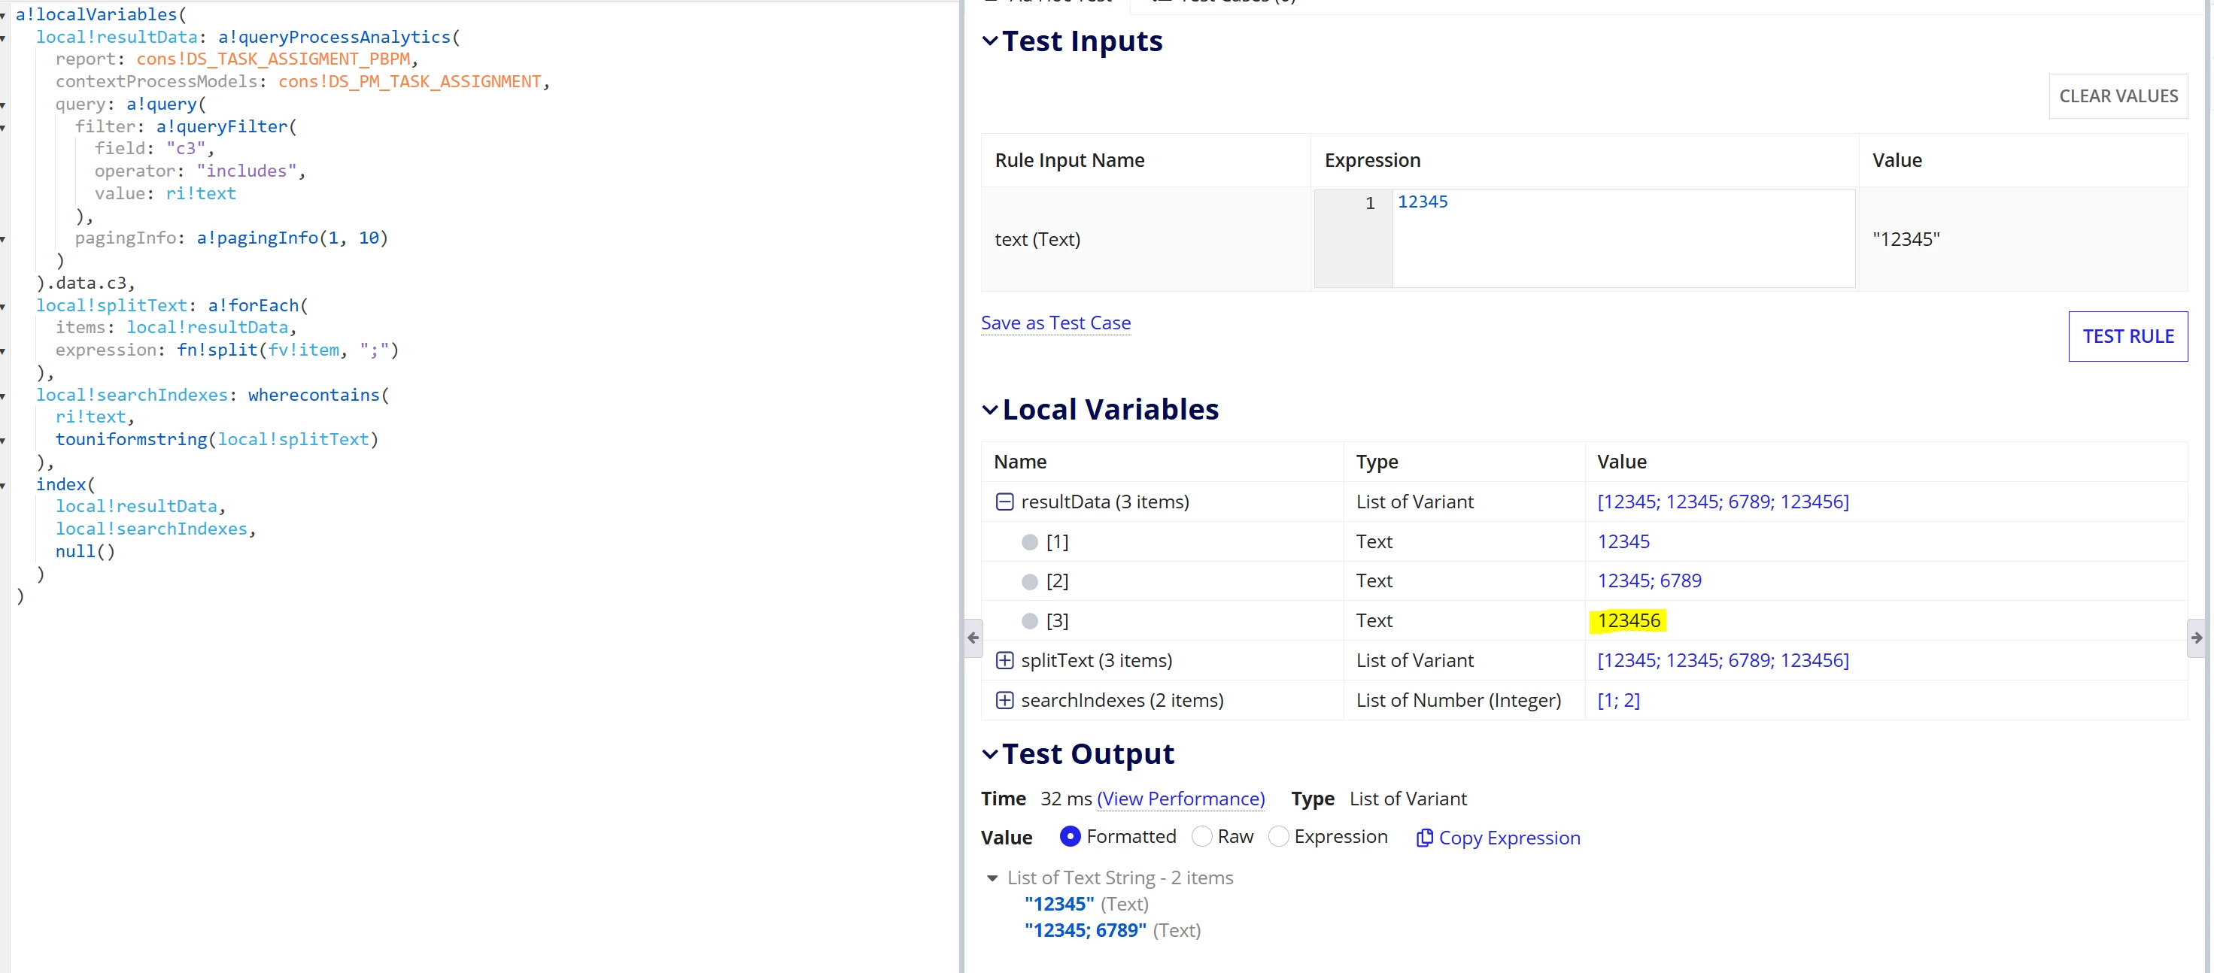This screenshot has width=2214, height=973.
Task: Click the splitText list value
Action: [x=1723, y=660]
